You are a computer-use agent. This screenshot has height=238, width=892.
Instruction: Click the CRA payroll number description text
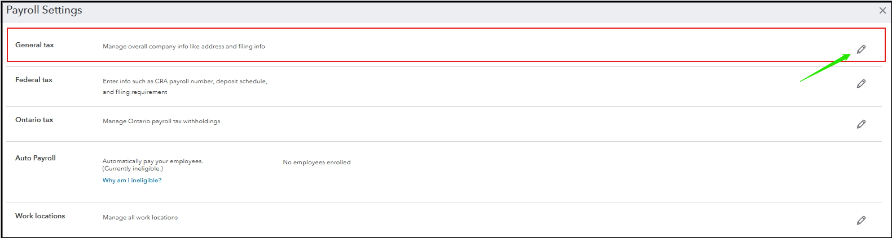pyautogui.click(x=185, y=82)
